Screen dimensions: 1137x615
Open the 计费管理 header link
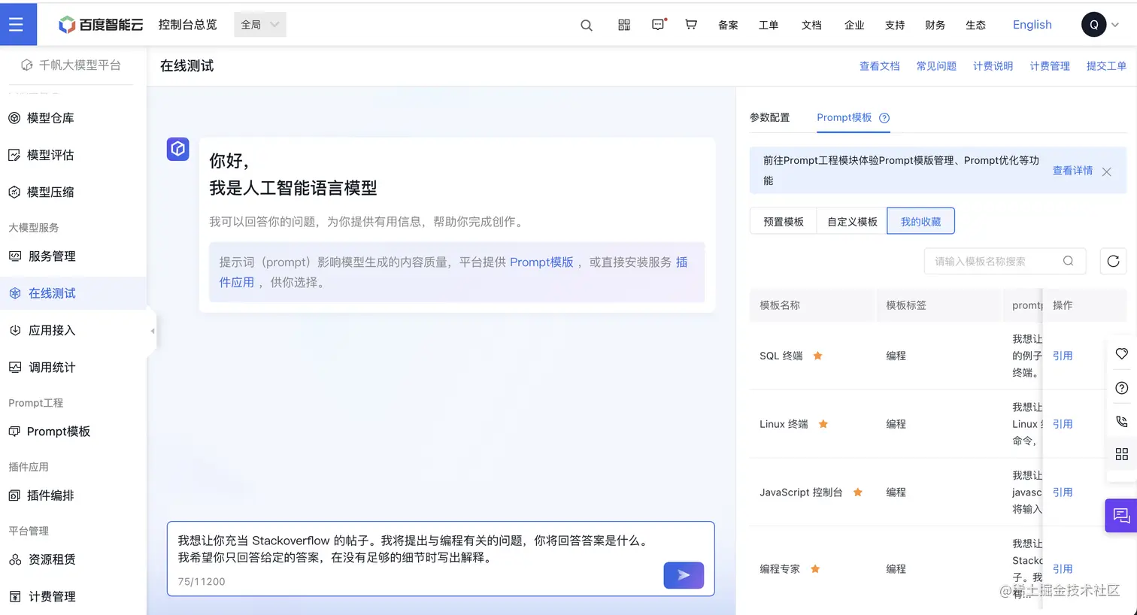tap(1050, 66)
